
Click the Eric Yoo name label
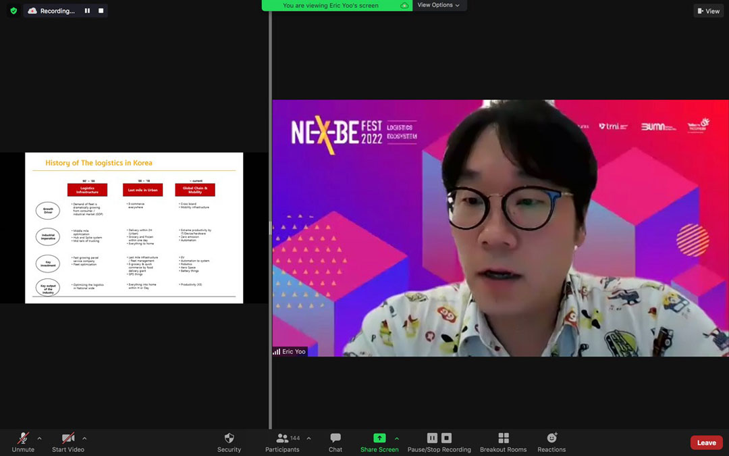[x=294, y=352]
